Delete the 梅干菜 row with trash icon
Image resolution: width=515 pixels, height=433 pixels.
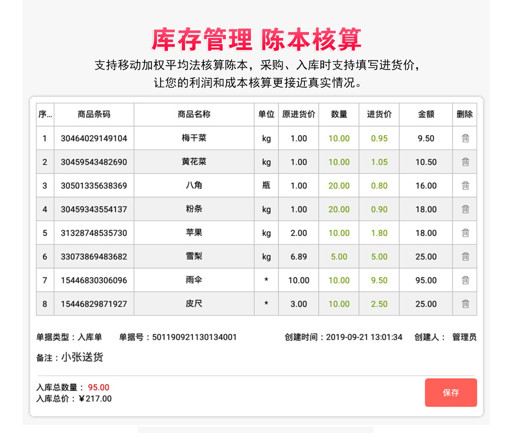point(465,138)
